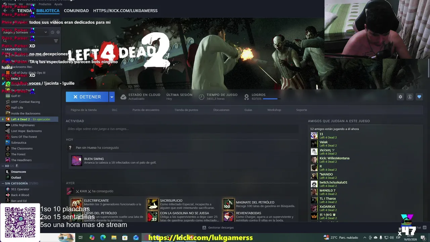Click the GRIP: Combat Racing icon
The height and width of the screenshot is (242, 430).
(8, 102)
